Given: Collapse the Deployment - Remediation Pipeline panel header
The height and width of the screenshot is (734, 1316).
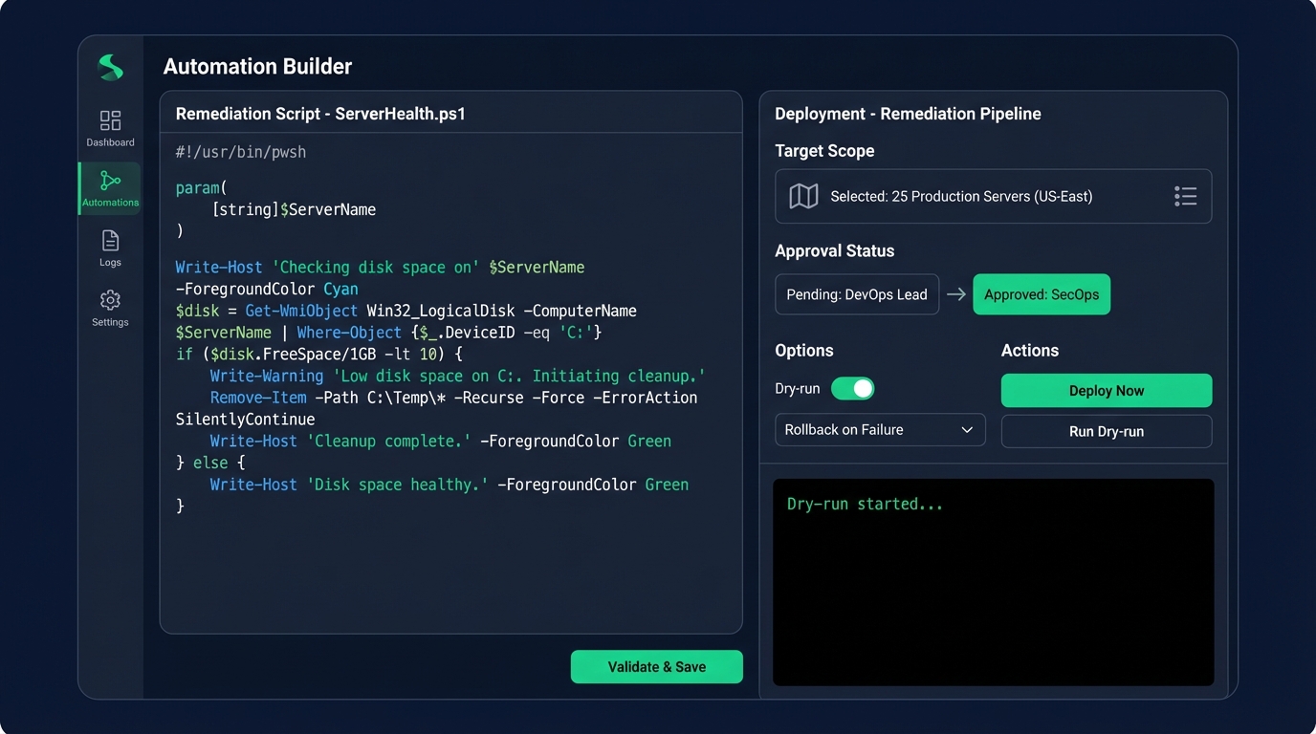Looking at the screenshot, I should pos(907,113).
